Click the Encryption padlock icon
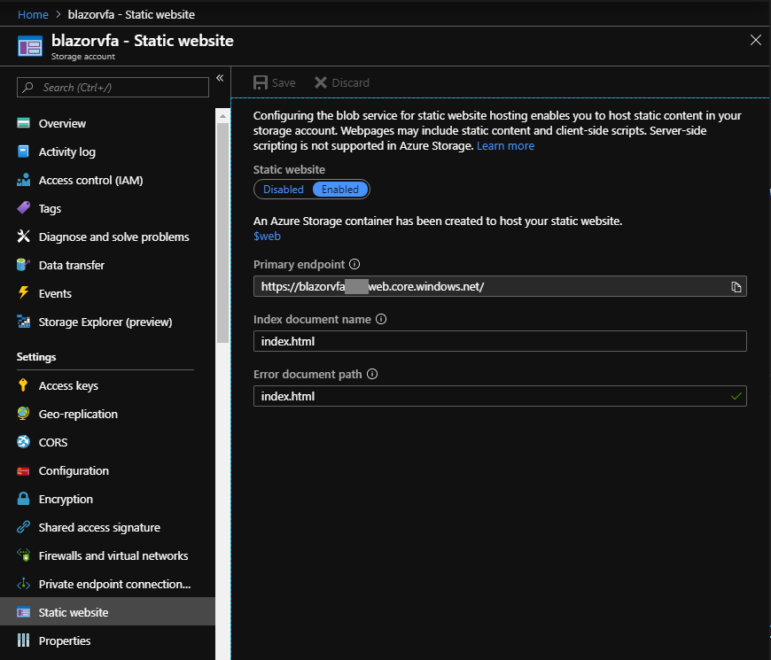 [23, 499]
